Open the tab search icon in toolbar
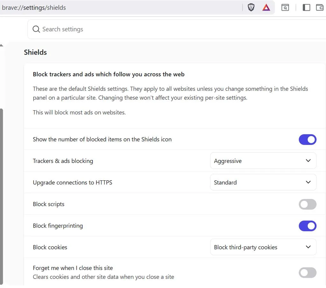 tap(285, 8)
